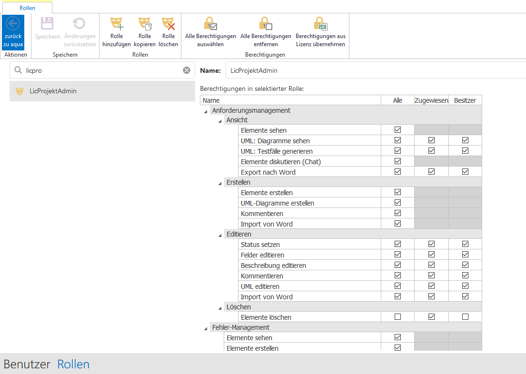Open the Rollen view at bottom

point(73,364)
